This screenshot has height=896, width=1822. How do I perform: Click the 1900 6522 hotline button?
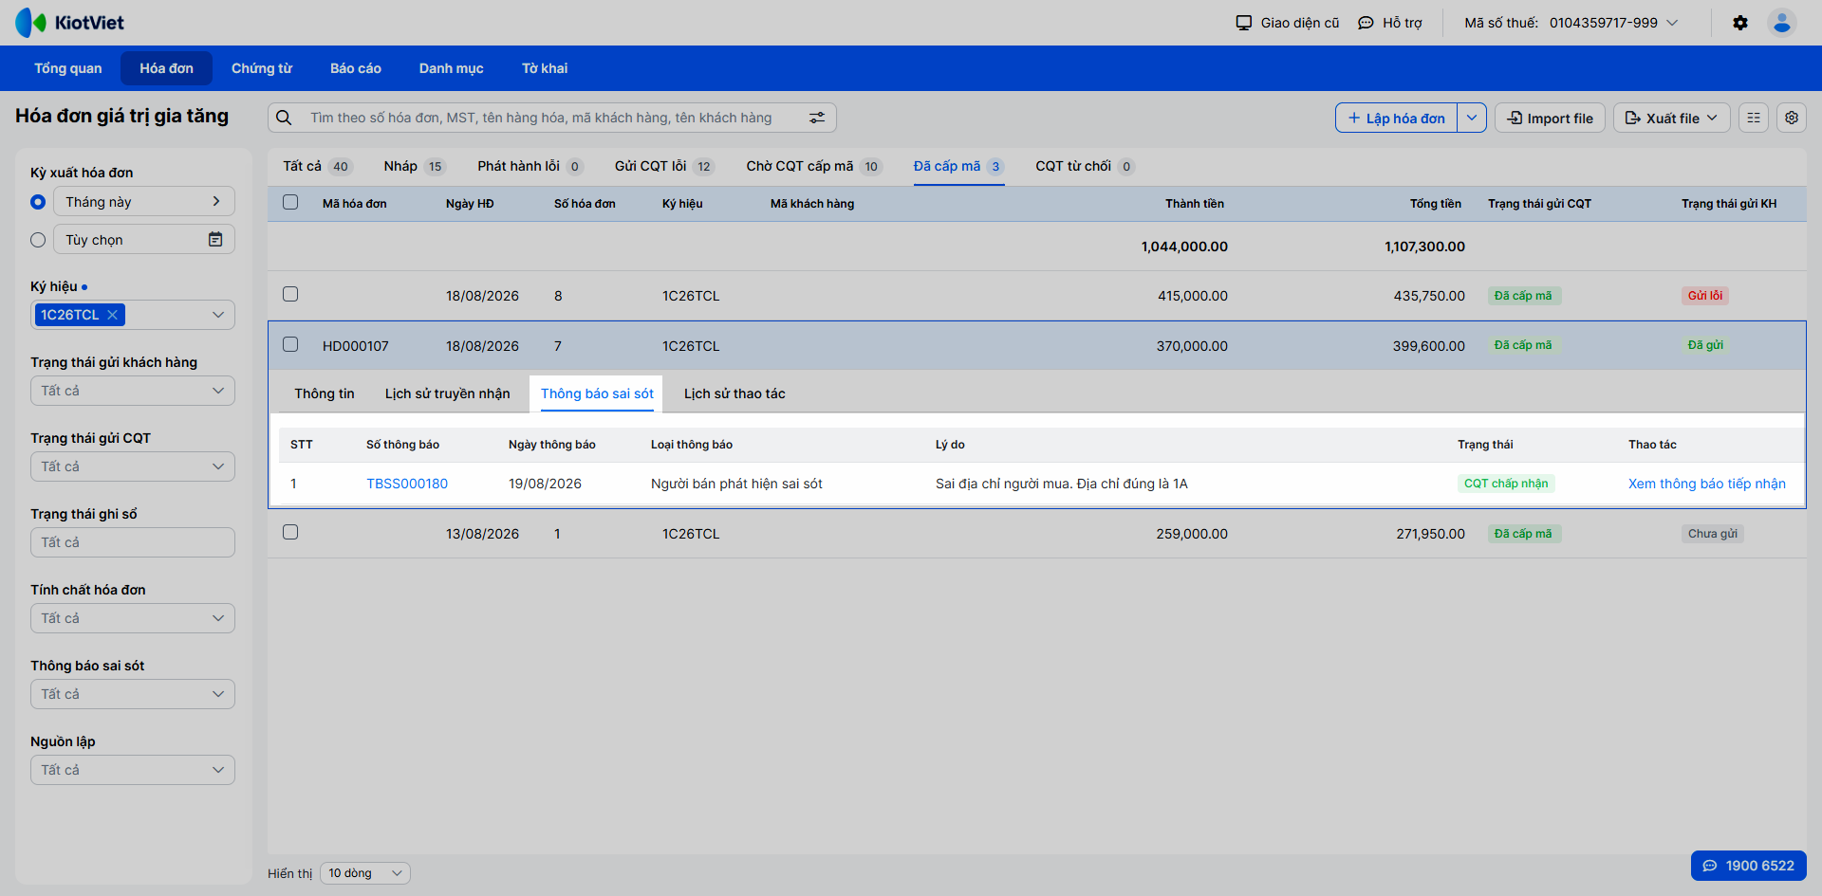tap(1749, 866)
